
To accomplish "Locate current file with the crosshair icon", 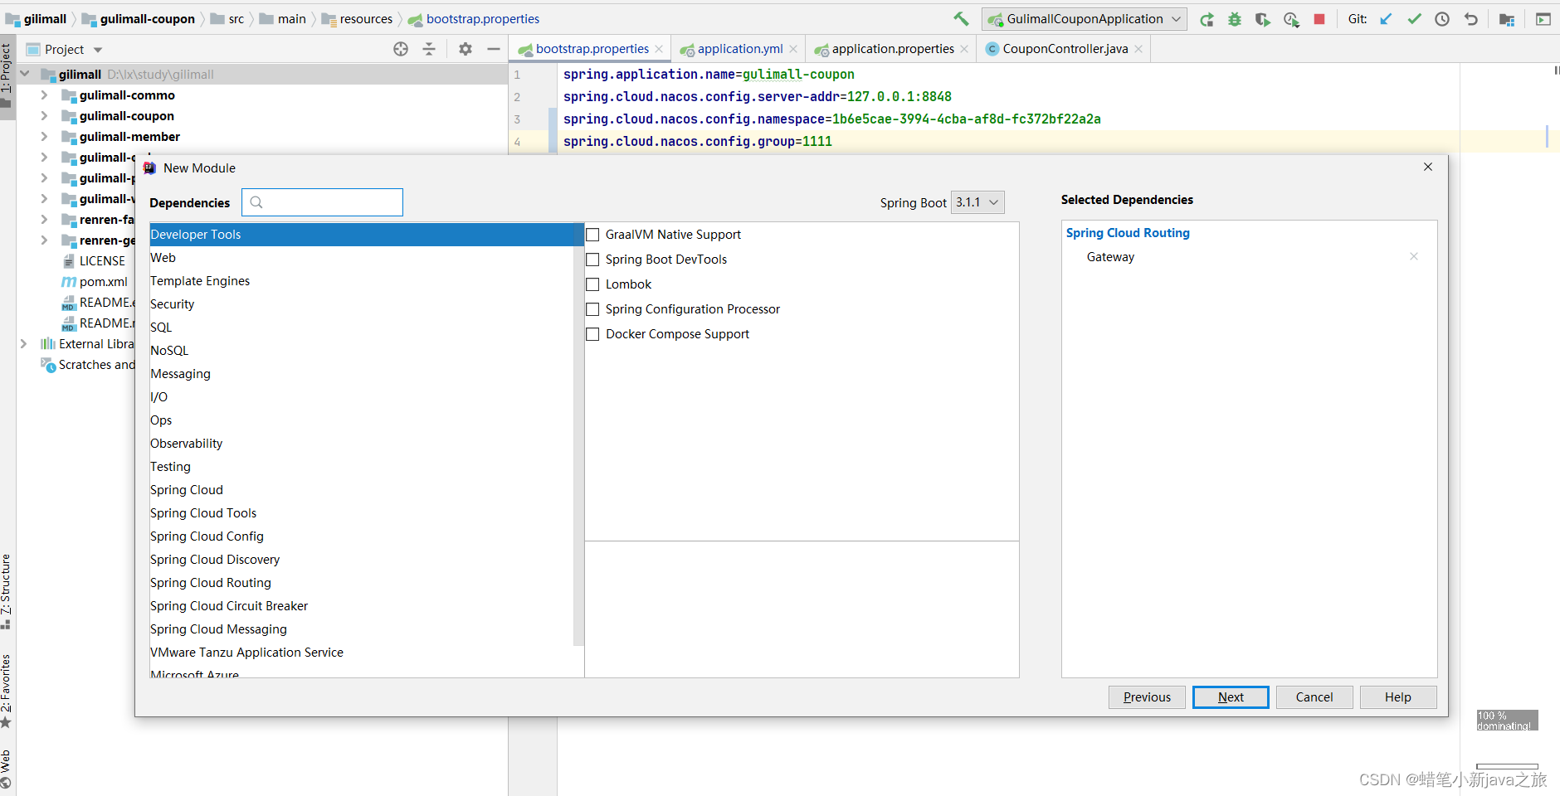I will point(401,49).
